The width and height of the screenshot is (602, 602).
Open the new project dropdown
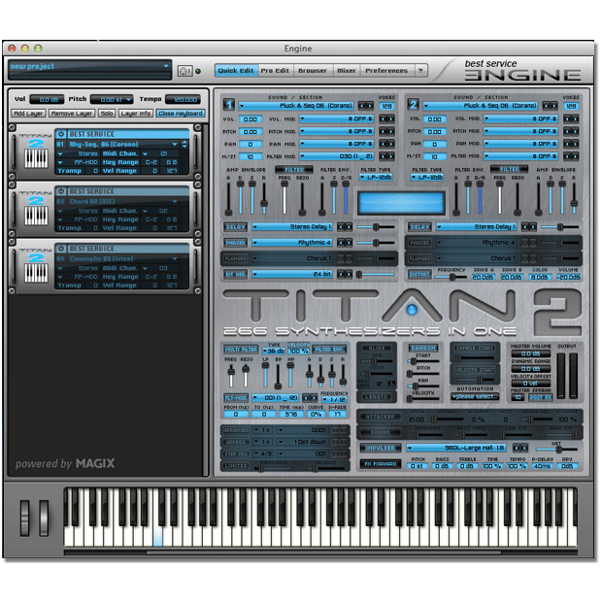pyautogui.click(x=89, y=66)
